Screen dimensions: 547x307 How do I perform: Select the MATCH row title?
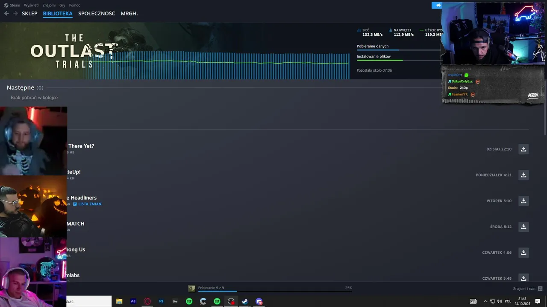[x=76, y=224]
